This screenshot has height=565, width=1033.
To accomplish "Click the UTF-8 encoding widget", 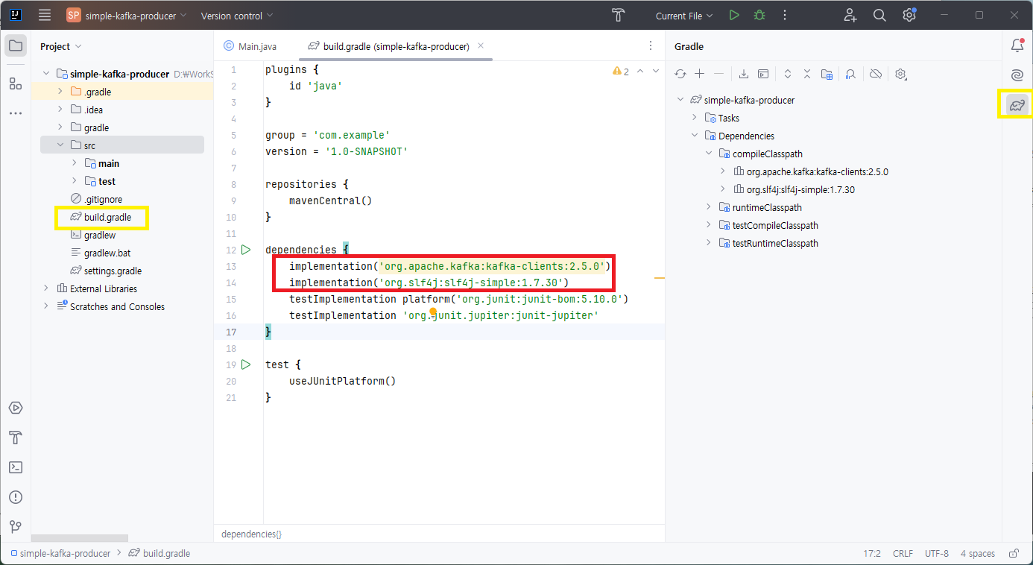I will pyautogui.click(x=937, y=554).
